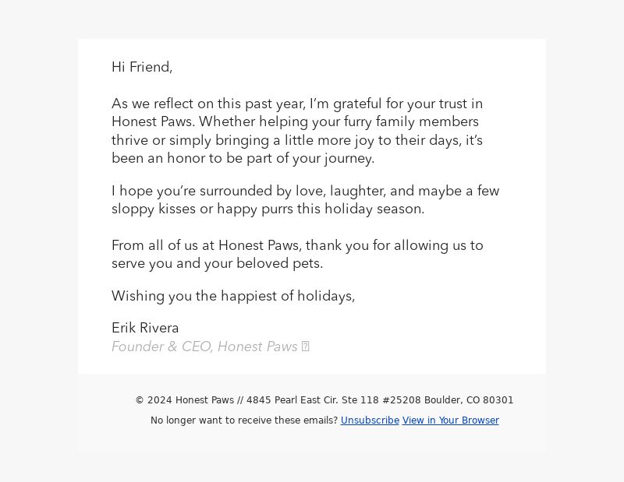The height and width of the screenshot is (482, 624).
Task: Click "No longer want to receive these emails?"
Action: [244, 420]
